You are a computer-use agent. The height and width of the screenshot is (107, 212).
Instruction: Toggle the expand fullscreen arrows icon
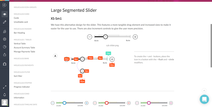5,87
